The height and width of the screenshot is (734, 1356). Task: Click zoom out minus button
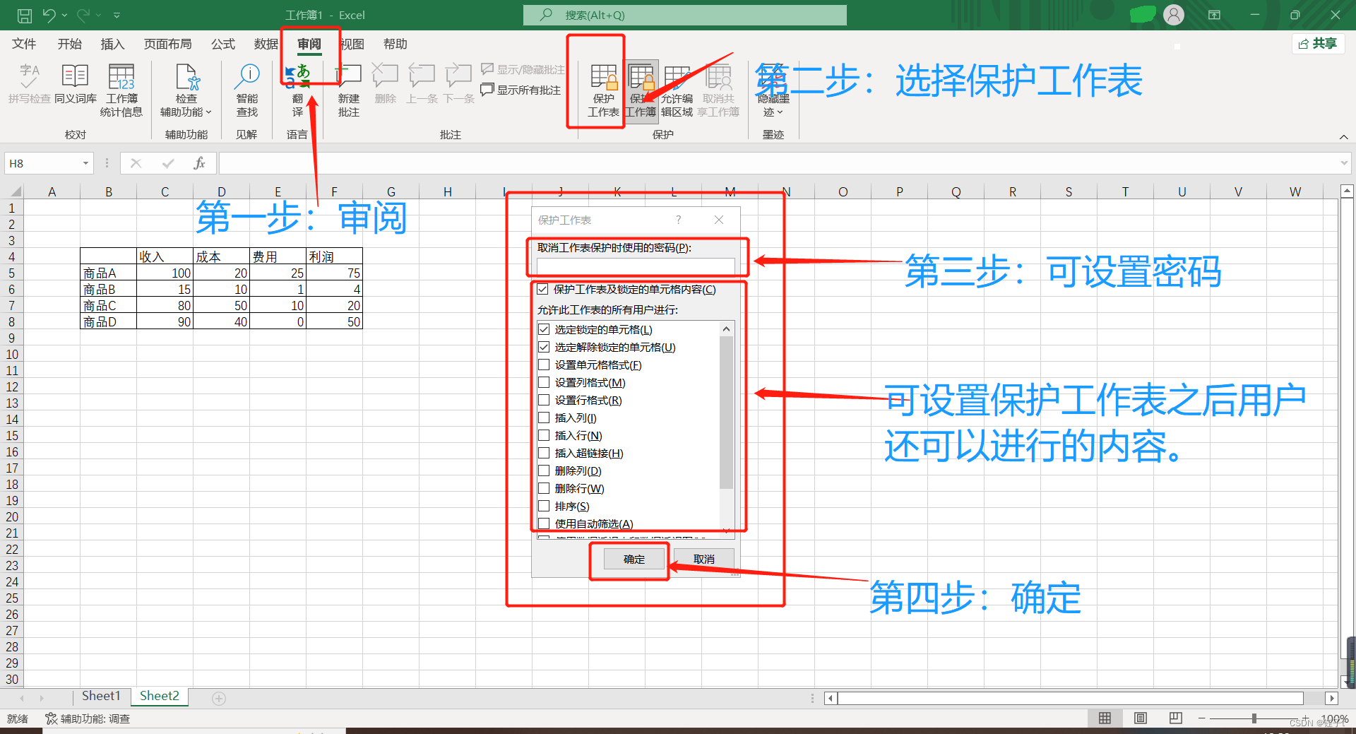pos(1201,718)
